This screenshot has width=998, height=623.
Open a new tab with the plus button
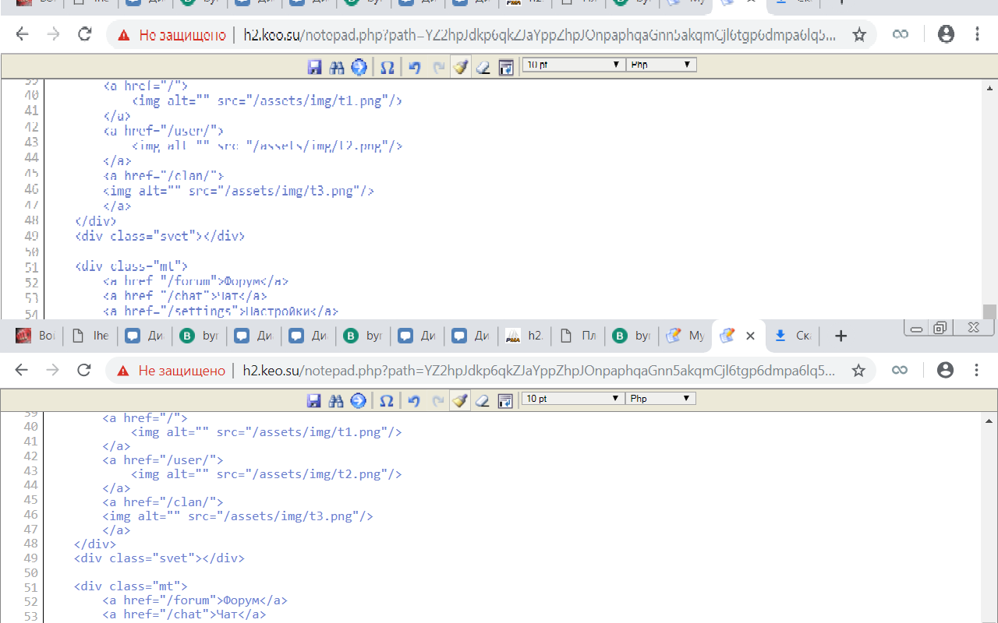pyautogui.click(x=841, y=336)
